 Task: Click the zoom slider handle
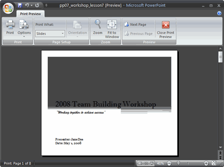click(x=178, y=163)
